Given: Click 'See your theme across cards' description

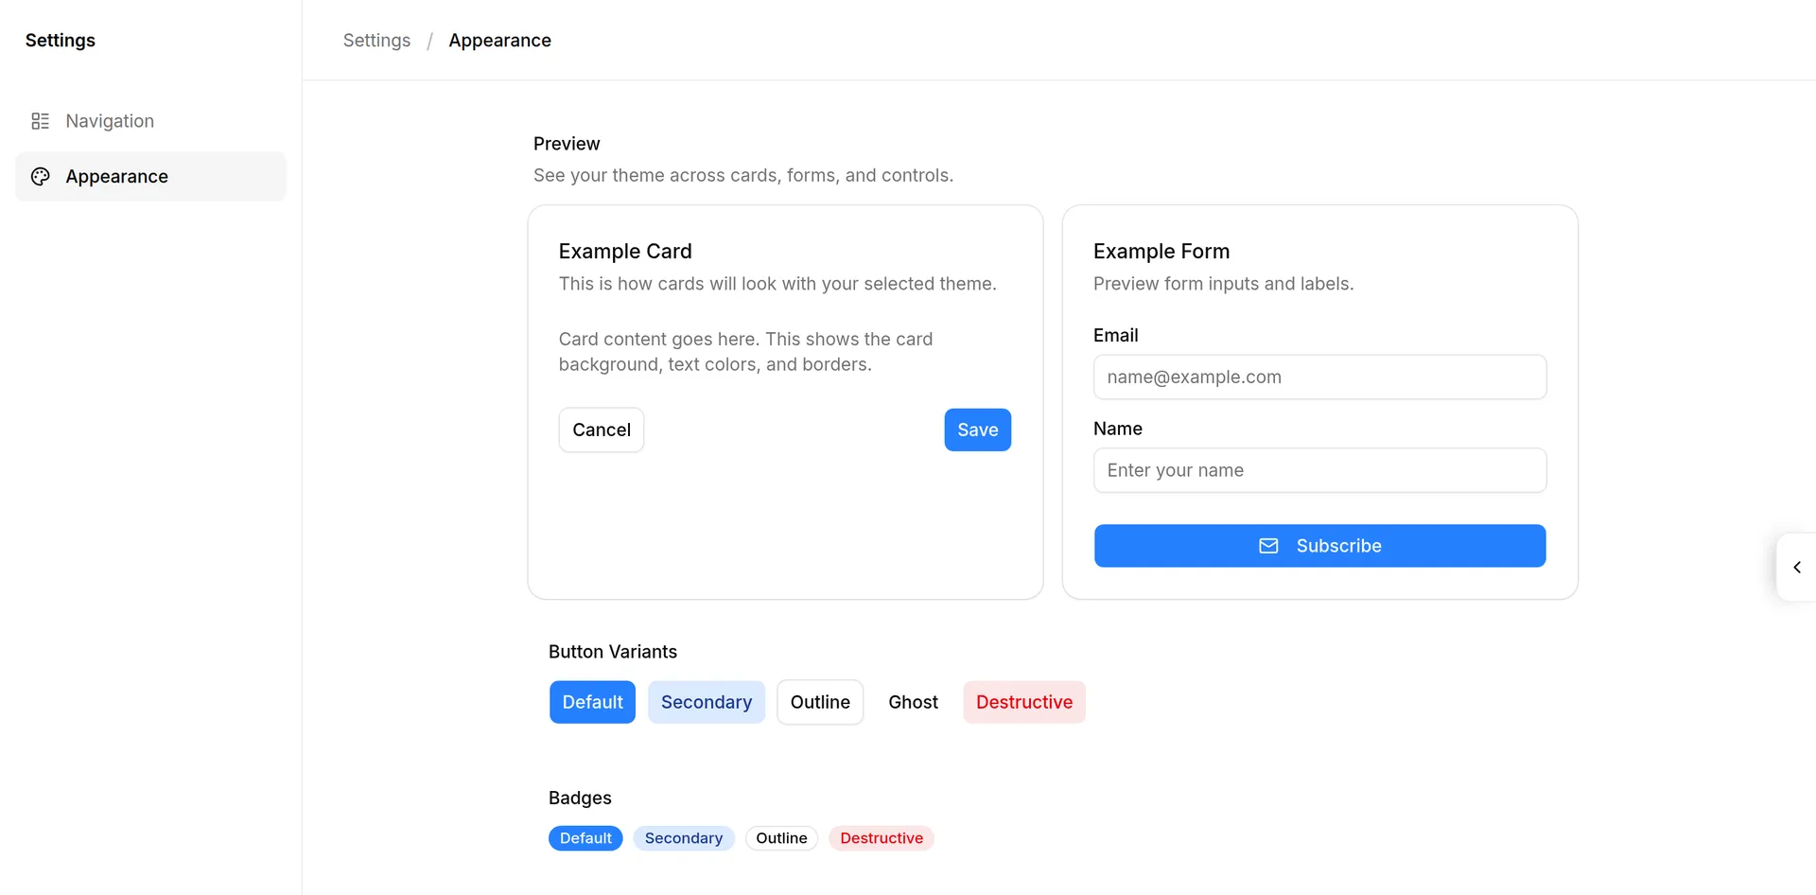Looking at the screenshot, I should coord(743,176).
